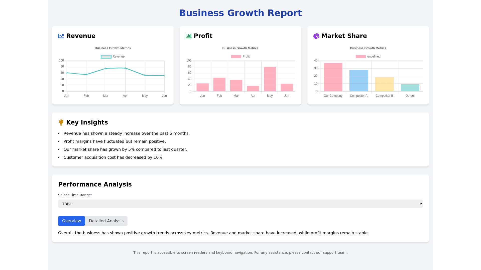Viewport: 481px width, 270px height.
Task: Click the March data point on Revenue line
Action: click(106, 68)
